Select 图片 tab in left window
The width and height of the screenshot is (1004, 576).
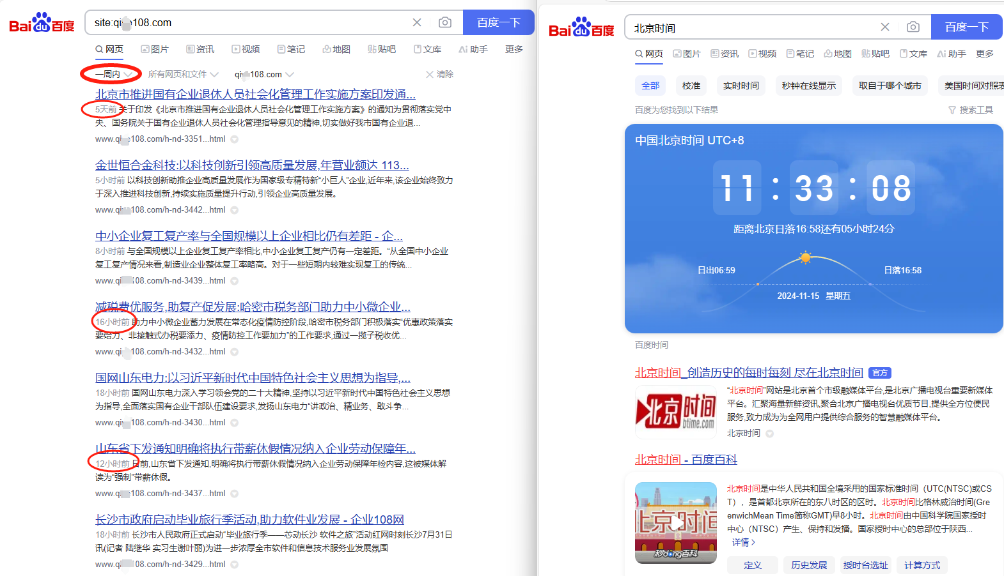[x=155, y=49]
